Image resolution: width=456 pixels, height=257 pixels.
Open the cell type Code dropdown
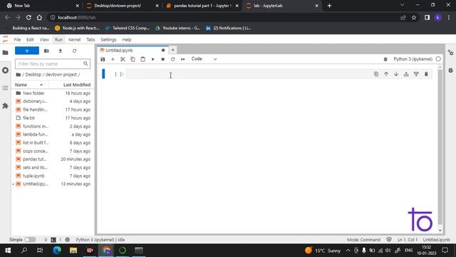click(204, 59)
